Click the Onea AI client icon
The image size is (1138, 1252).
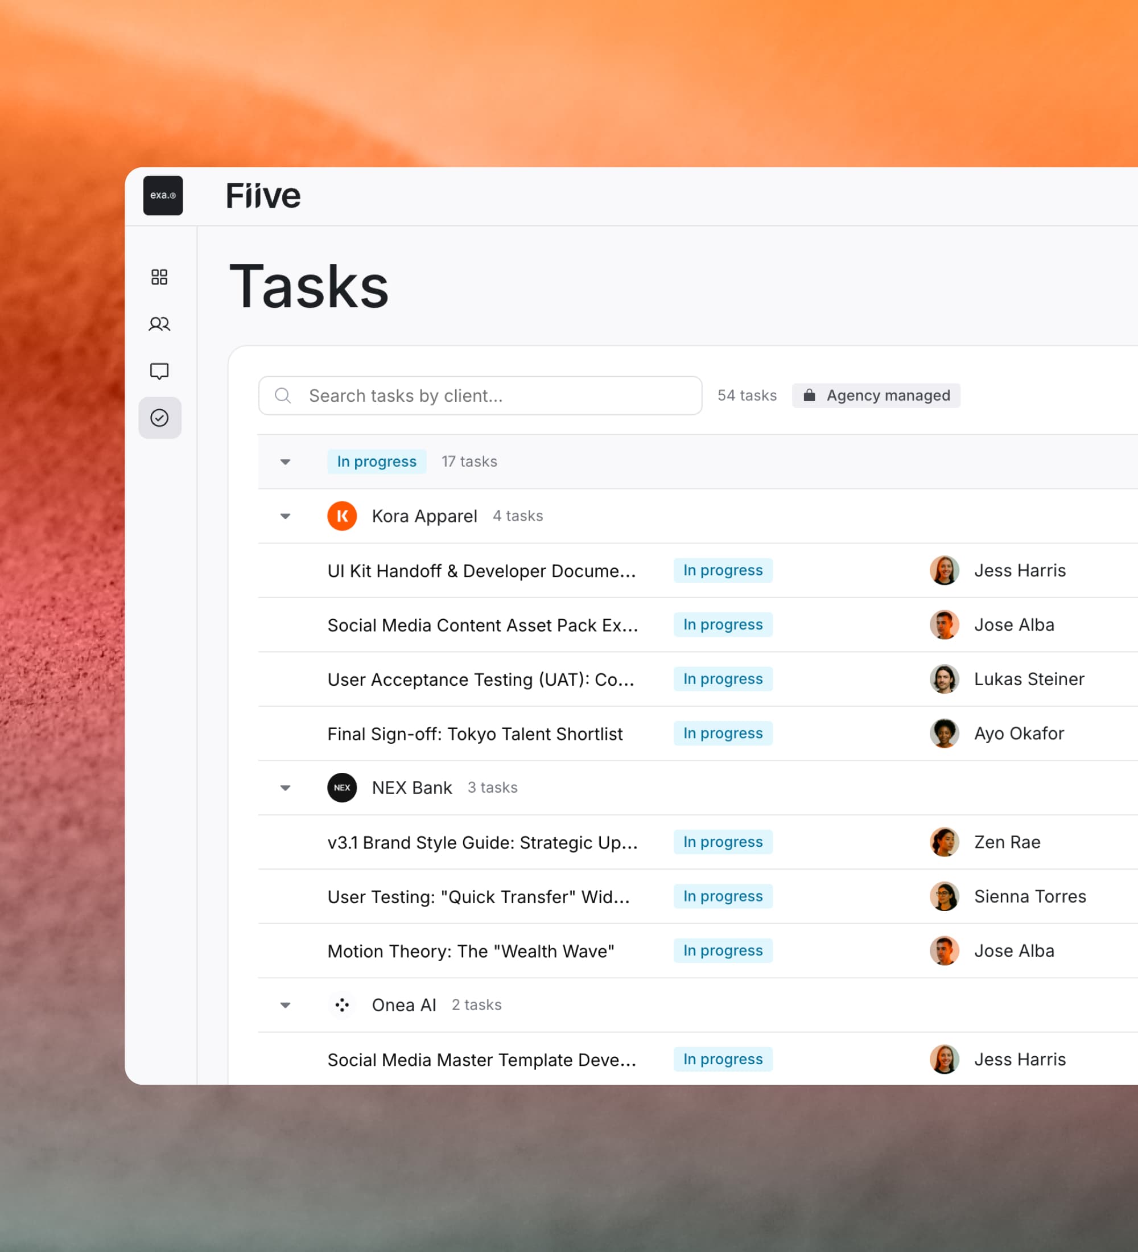[342, 1005]
